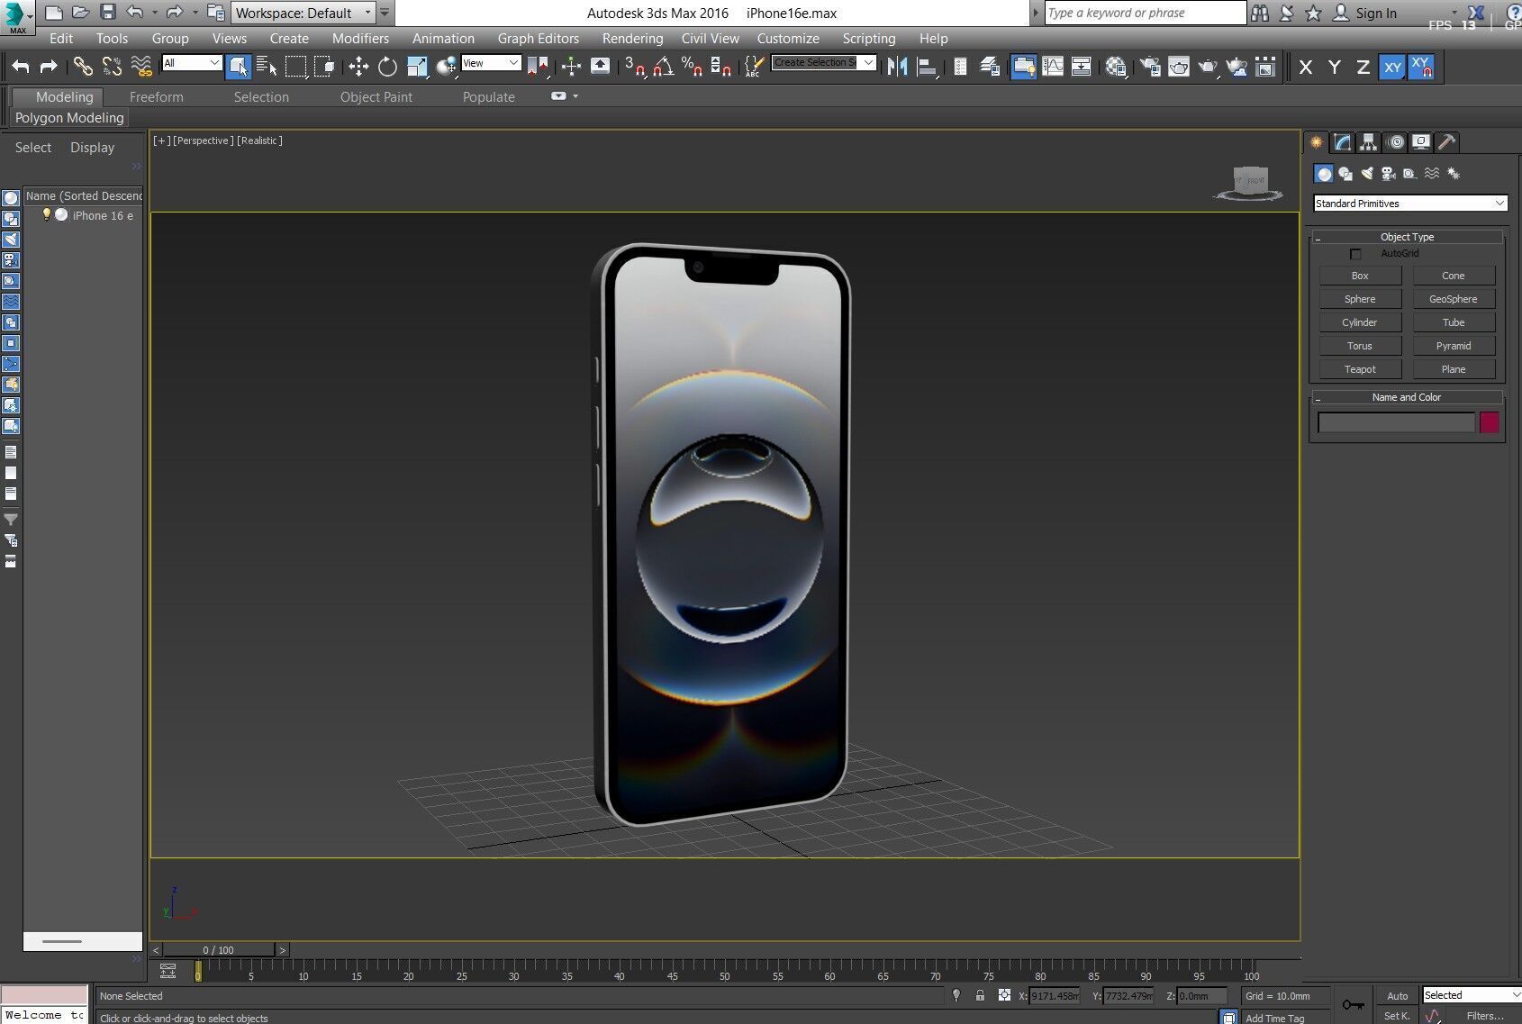Open the Material Editor icon
The image size is (1522, 1024).
(x=1116, y=66)
